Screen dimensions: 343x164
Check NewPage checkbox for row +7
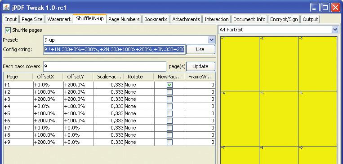169,128
